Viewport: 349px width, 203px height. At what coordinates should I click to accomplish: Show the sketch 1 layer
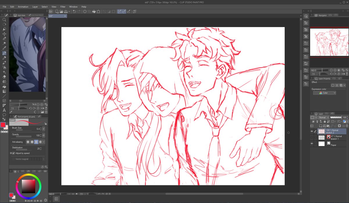(x=312, y=137)
